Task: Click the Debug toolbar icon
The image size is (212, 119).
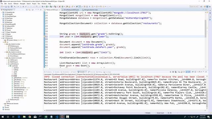Action: click(43, 7)
